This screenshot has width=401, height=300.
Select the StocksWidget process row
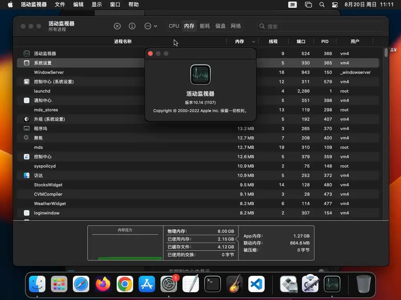(198, 185)
